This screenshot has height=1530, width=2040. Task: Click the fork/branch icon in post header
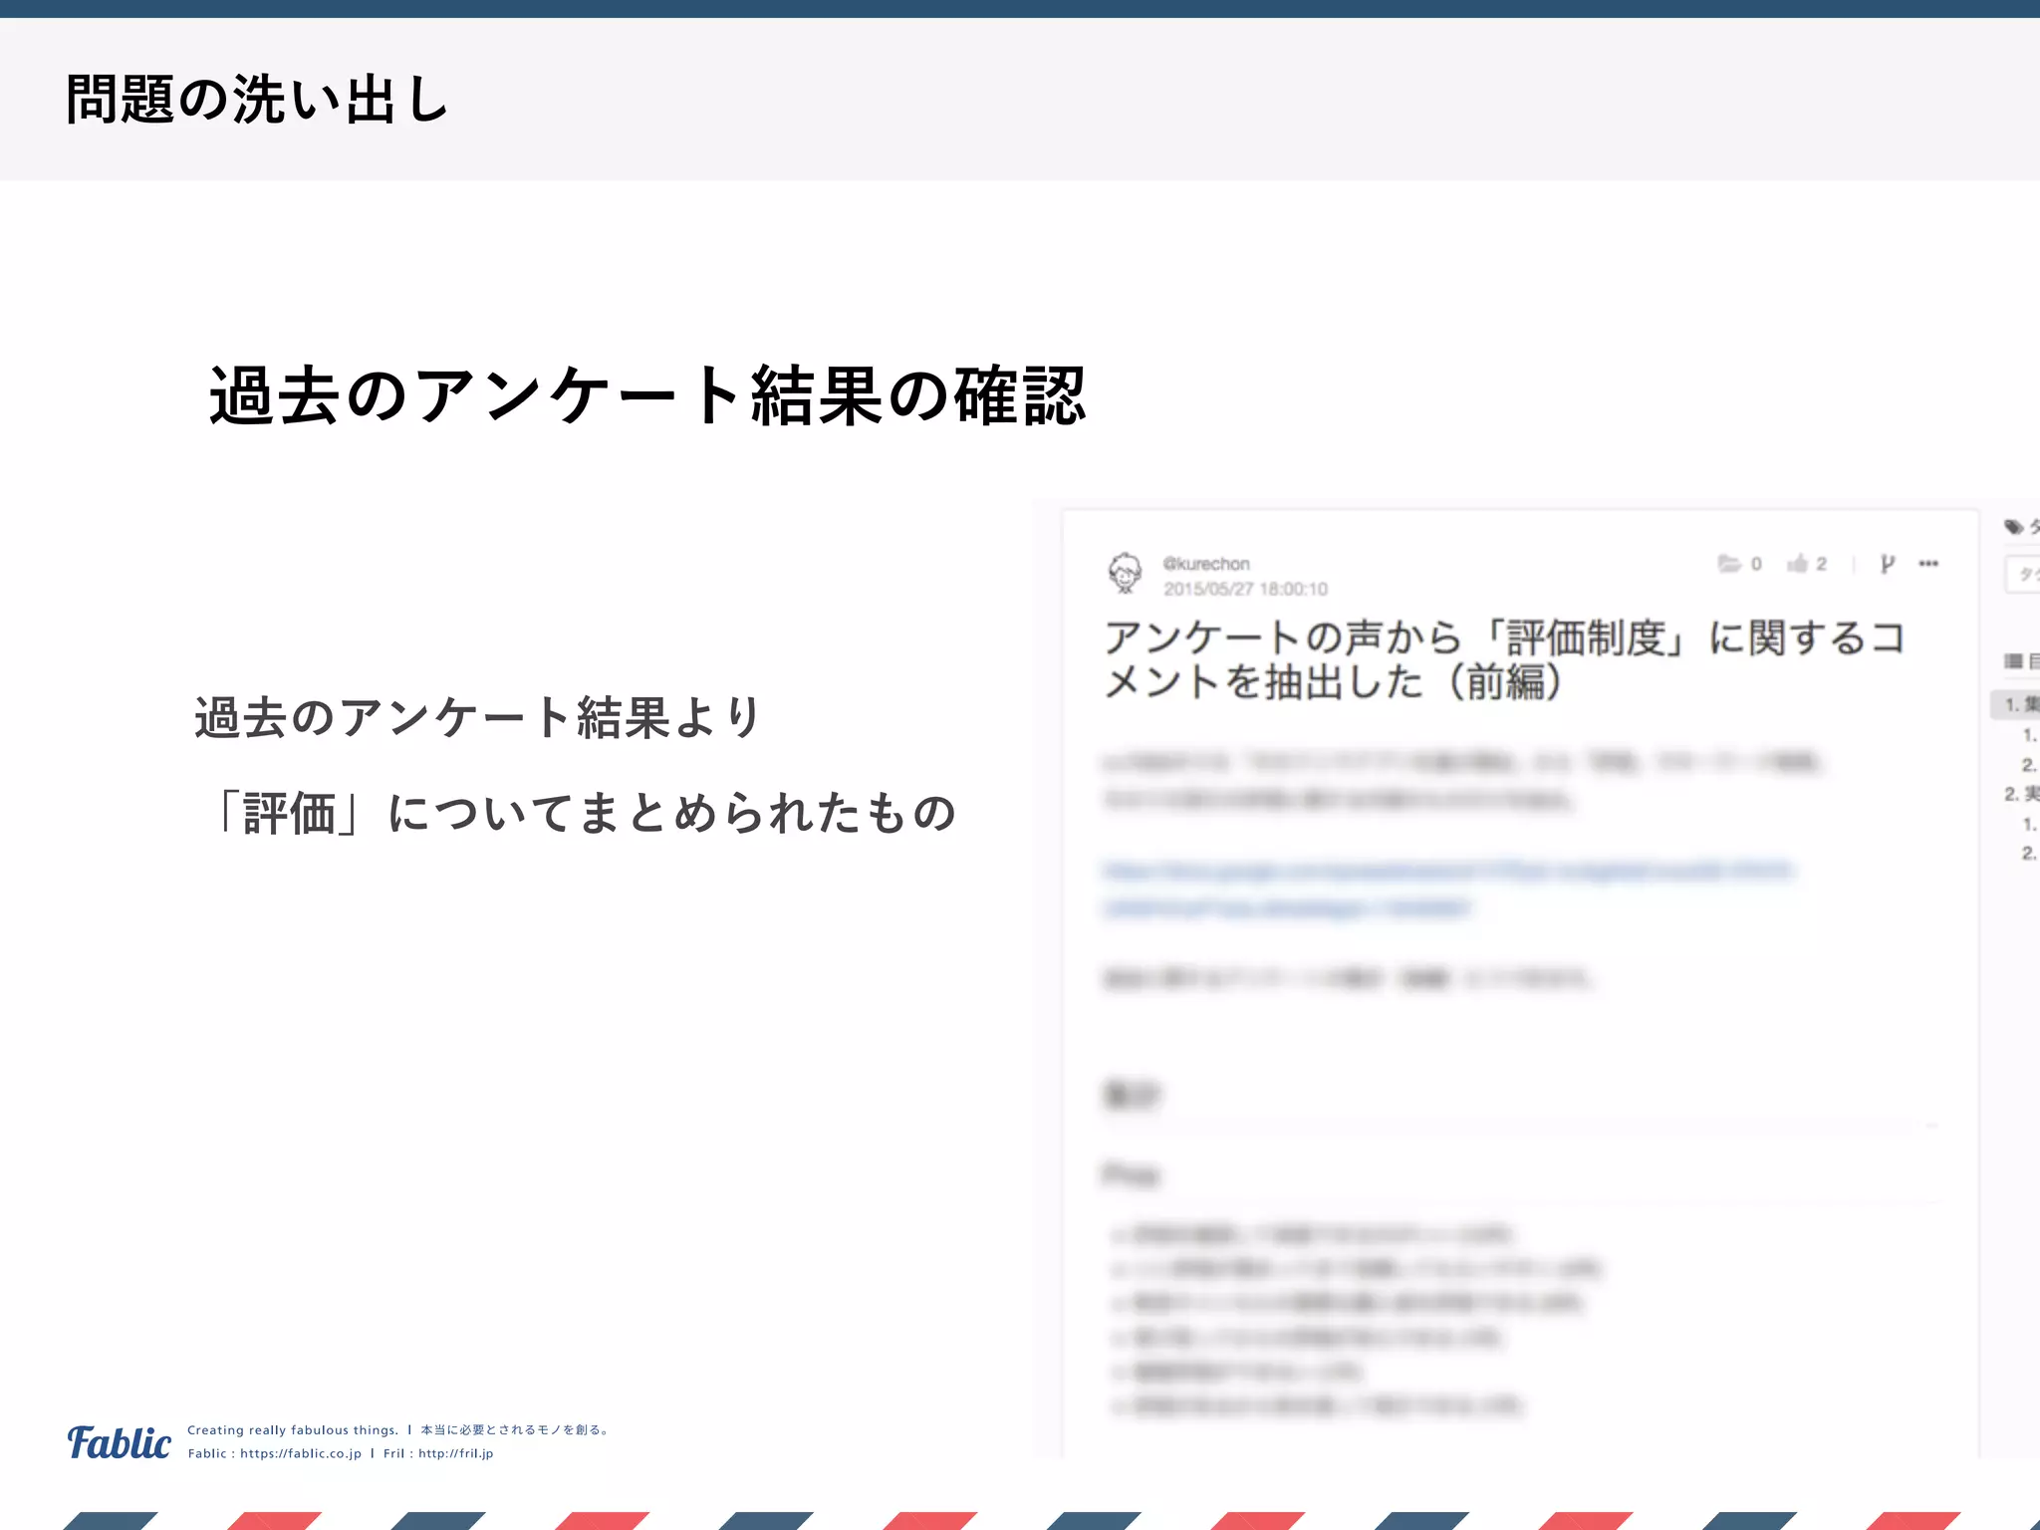1887,564
